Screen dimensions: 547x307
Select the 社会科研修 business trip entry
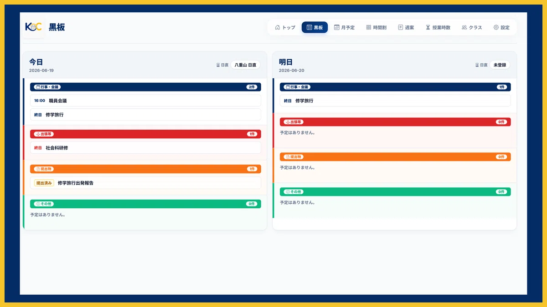pyautogui.click(x=145, y=148)
